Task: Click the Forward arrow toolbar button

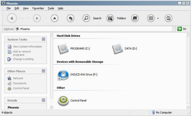Action: click(x=37, y=18)
